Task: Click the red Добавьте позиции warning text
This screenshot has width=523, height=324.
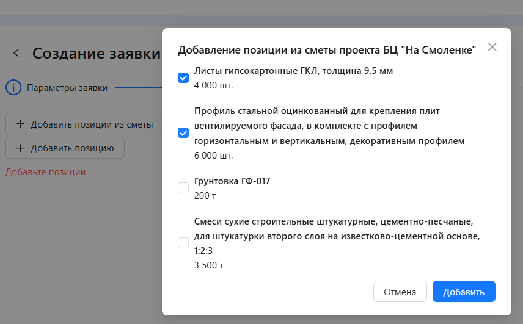Action: click(45, 172)
